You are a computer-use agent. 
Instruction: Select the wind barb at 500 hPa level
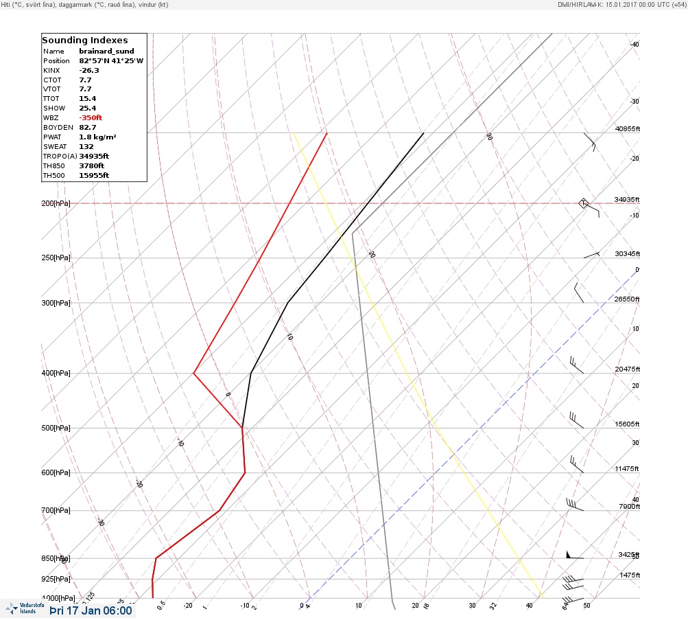click(x=577, y=420)
